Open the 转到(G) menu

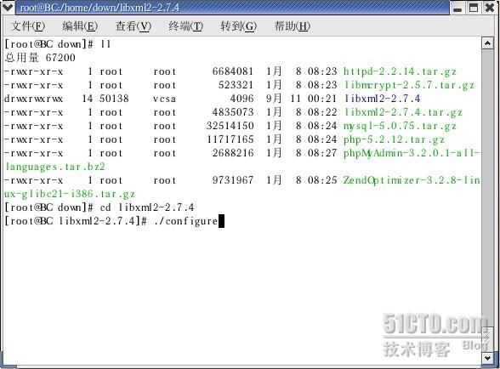click(238, 26)
